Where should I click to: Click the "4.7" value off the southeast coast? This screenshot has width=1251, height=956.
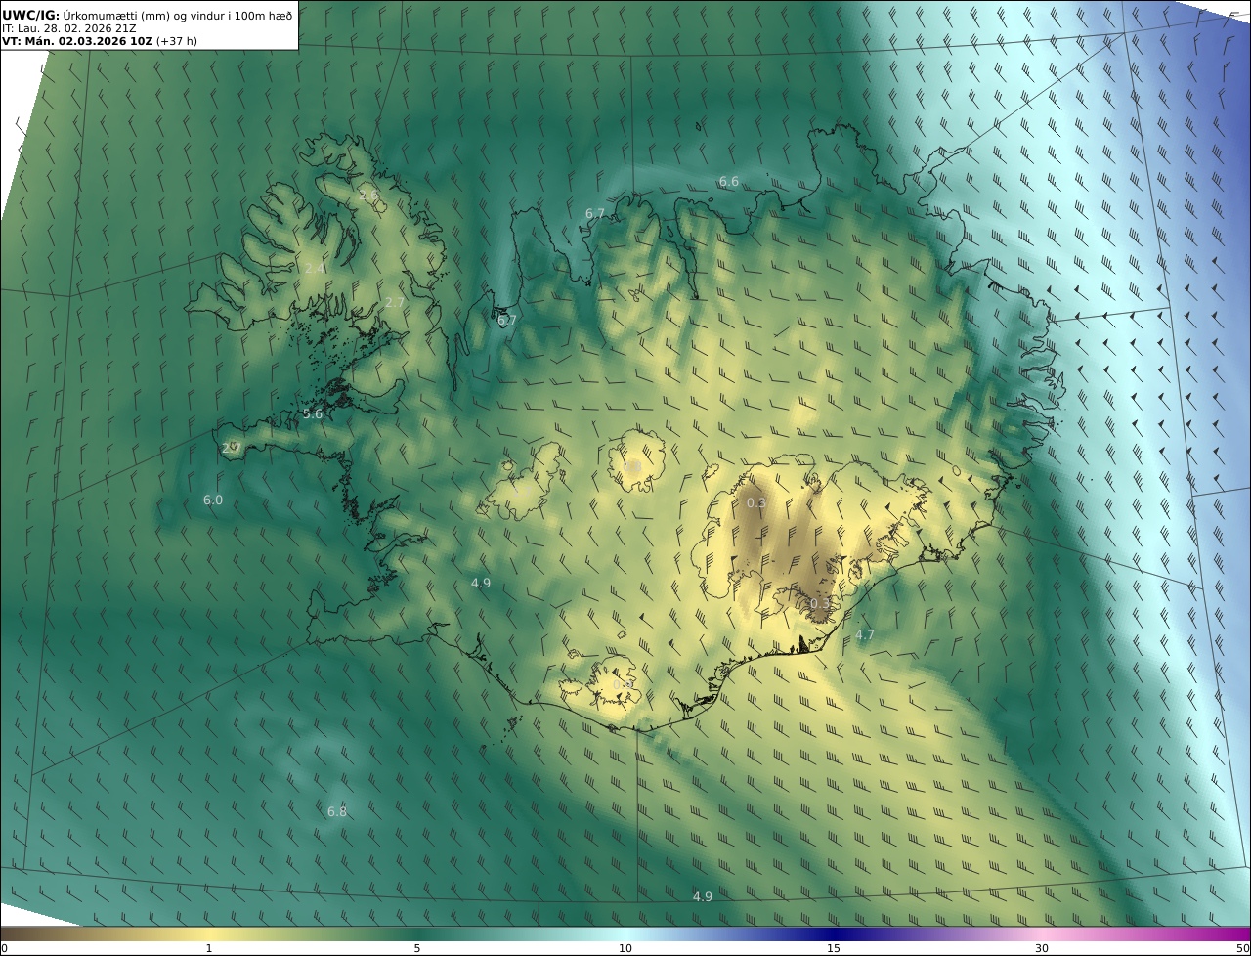coord(865,635)
